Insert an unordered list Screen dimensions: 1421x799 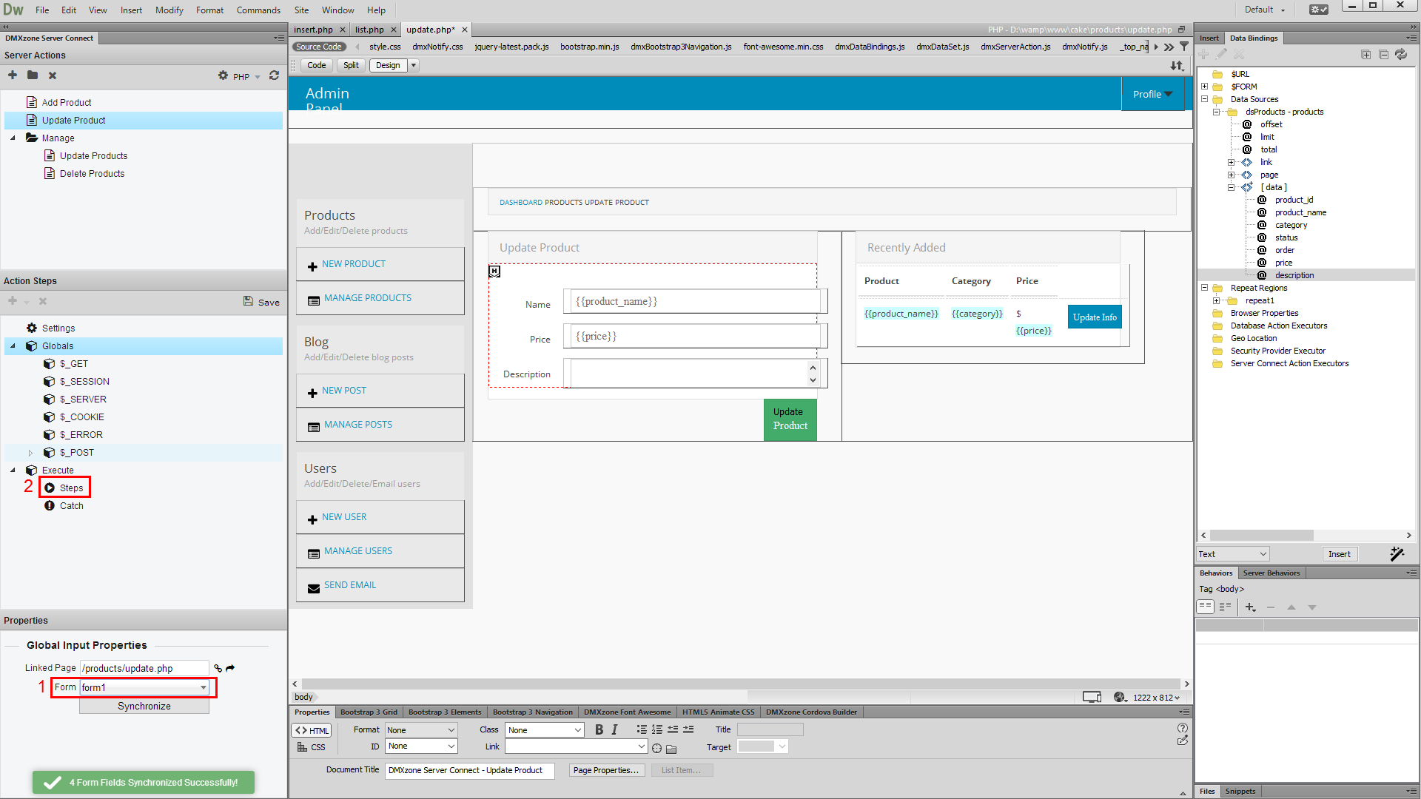pos(642,729)
